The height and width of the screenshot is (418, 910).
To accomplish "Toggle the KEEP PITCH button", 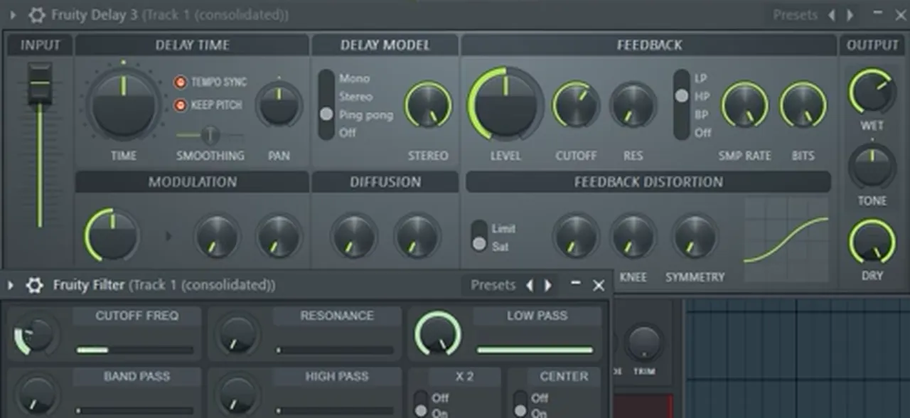I will tap(181, 105).
